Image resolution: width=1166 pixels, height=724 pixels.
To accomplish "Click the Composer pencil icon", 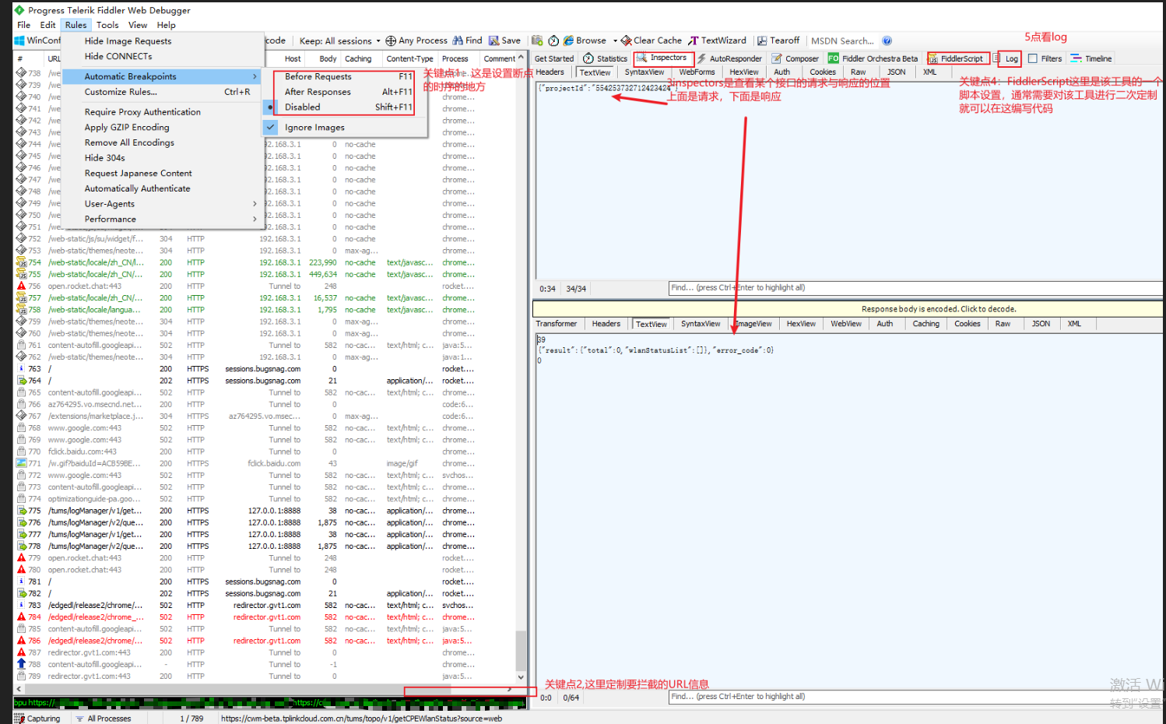I will coord(777,58).
